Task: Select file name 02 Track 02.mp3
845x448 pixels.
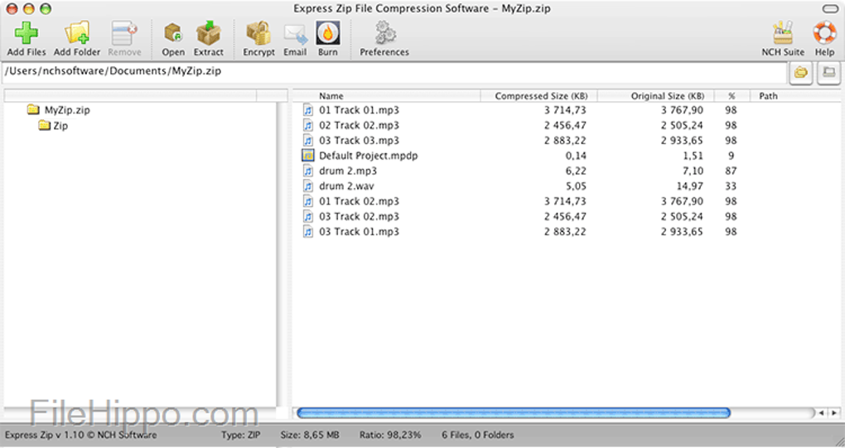Action: (359, 126)
